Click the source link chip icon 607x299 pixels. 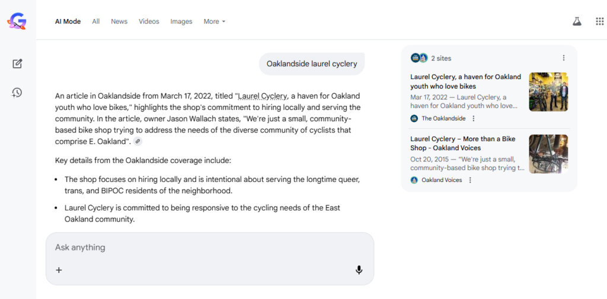pyautogui.click(x=138, y=141)
